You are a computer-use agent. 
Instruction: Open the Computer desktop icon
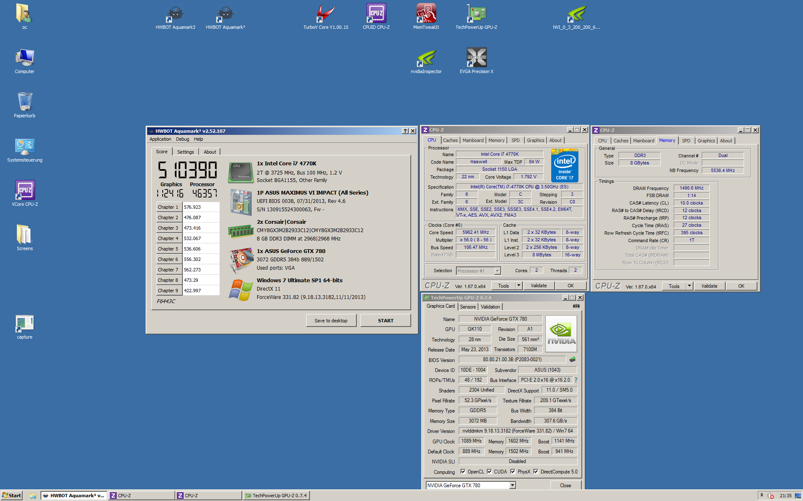(24, 61)
